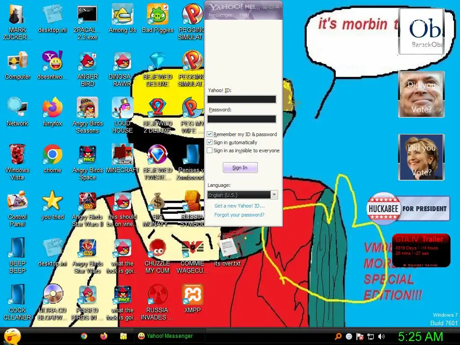Select the ULTRA CD BLOATW disc icon
Screen dimensions: 460x345
[52, 301]
